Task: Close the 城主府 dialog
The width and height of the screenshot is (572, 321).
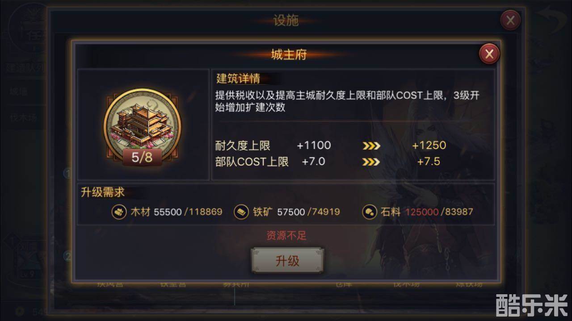Action: point(489,54)
